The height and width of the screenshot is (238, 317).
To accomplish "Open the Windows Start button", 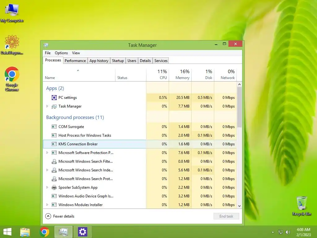I will [7, 232].
